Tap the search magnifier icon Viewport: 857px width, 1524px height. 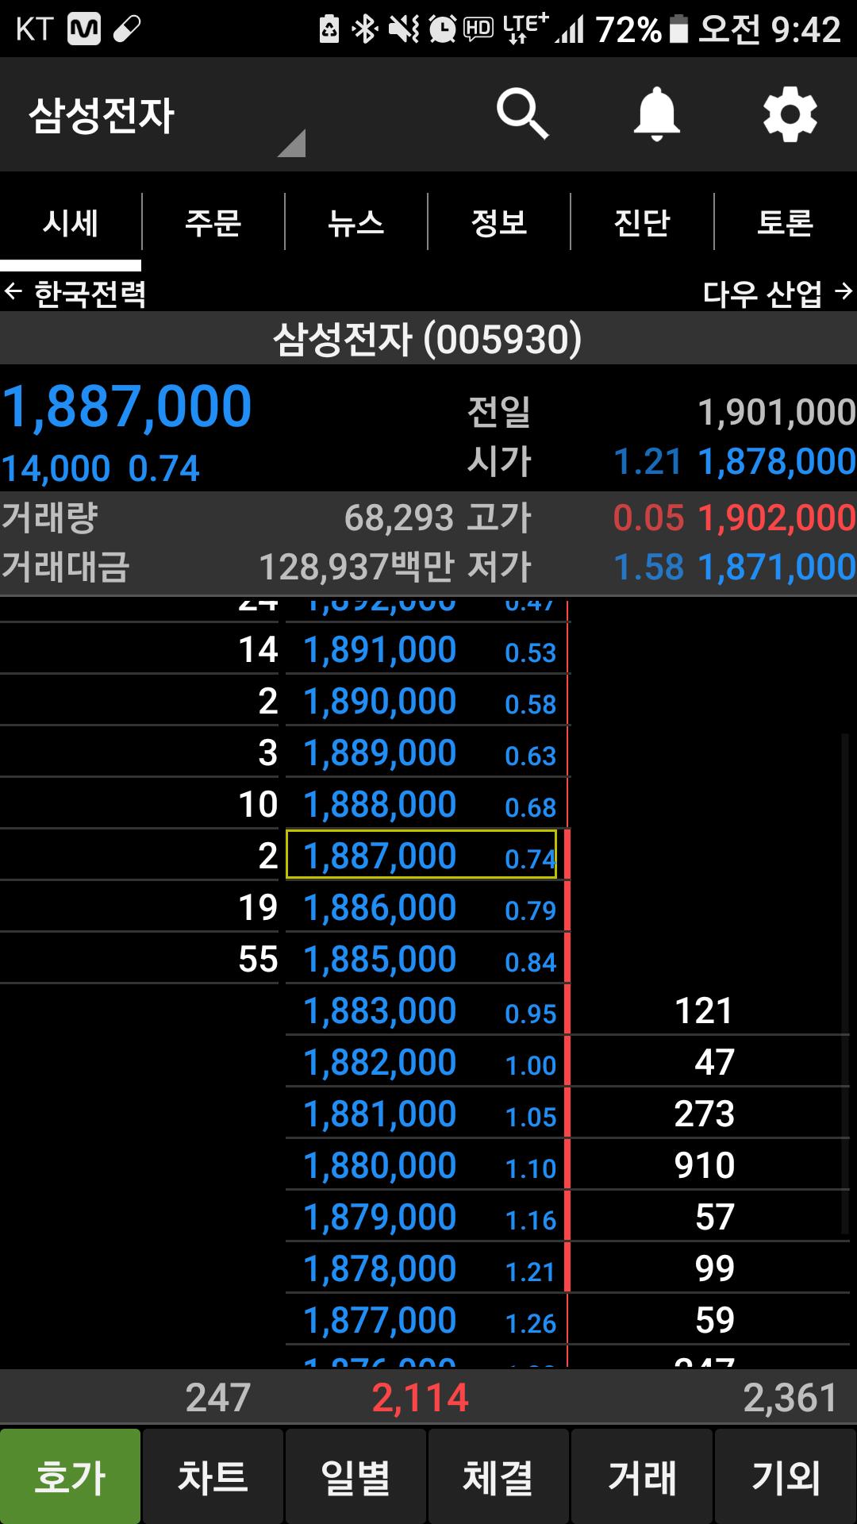pos(522,115)
